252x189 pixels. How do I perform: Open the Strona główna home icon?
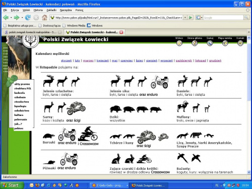[x=195, y=43]
